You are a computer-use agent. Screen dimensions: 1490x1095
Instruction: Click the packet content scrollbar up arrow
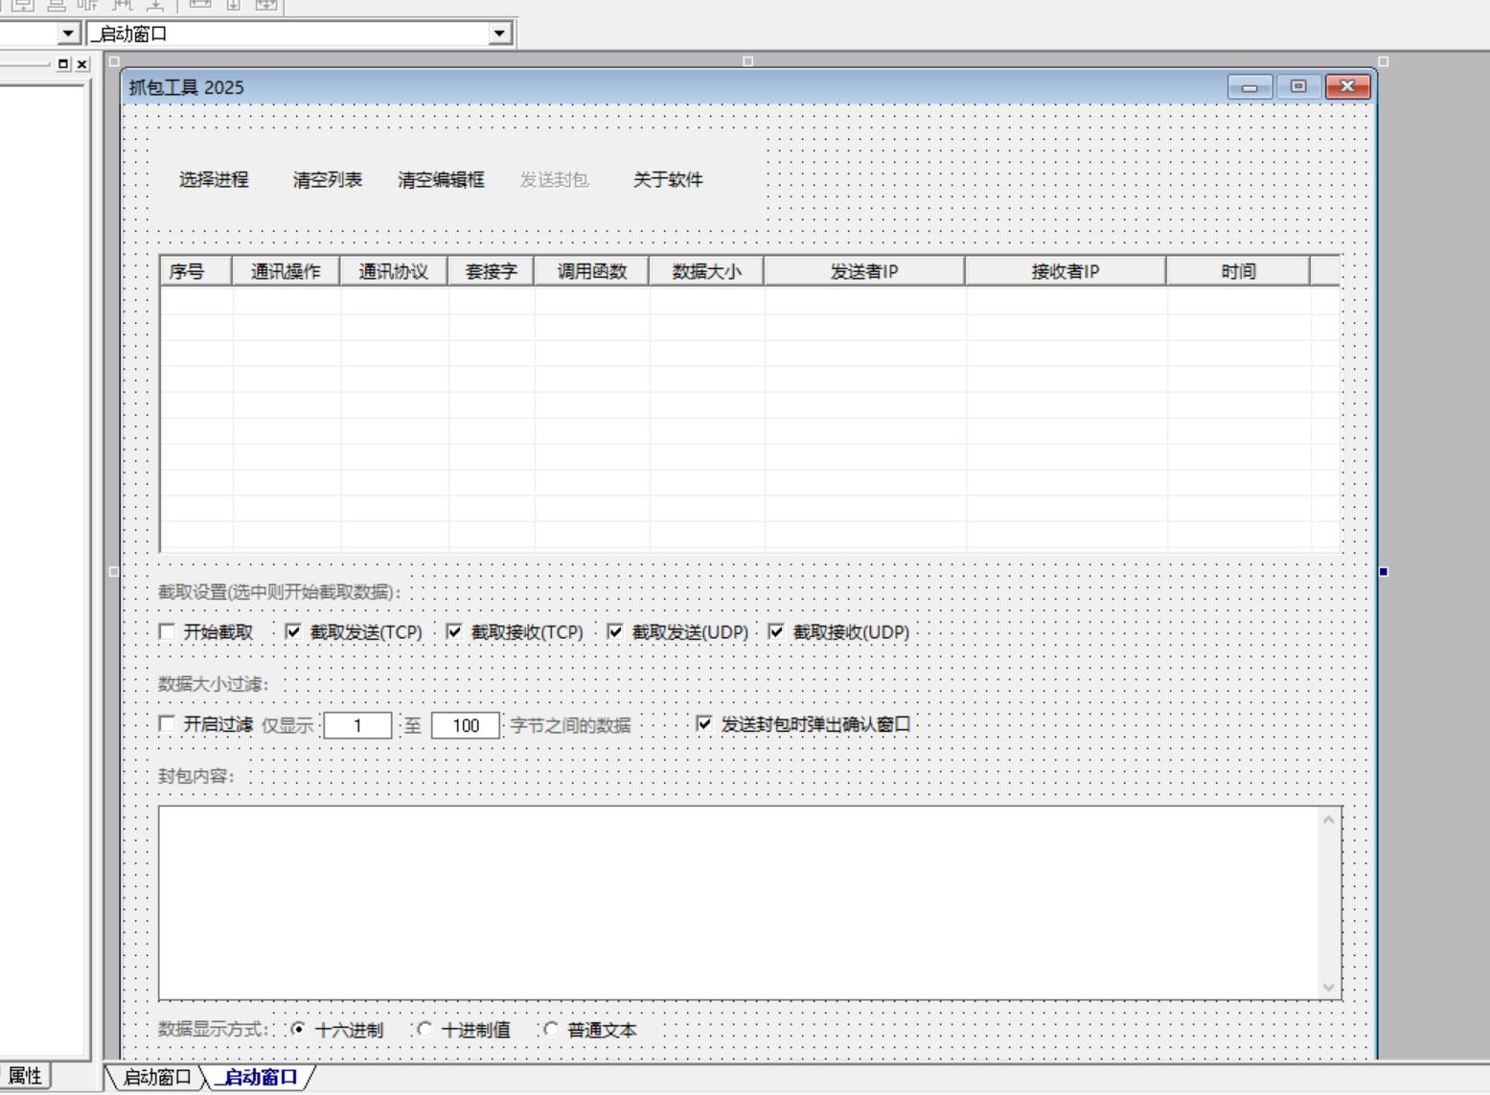click(x=1328, y=820)
